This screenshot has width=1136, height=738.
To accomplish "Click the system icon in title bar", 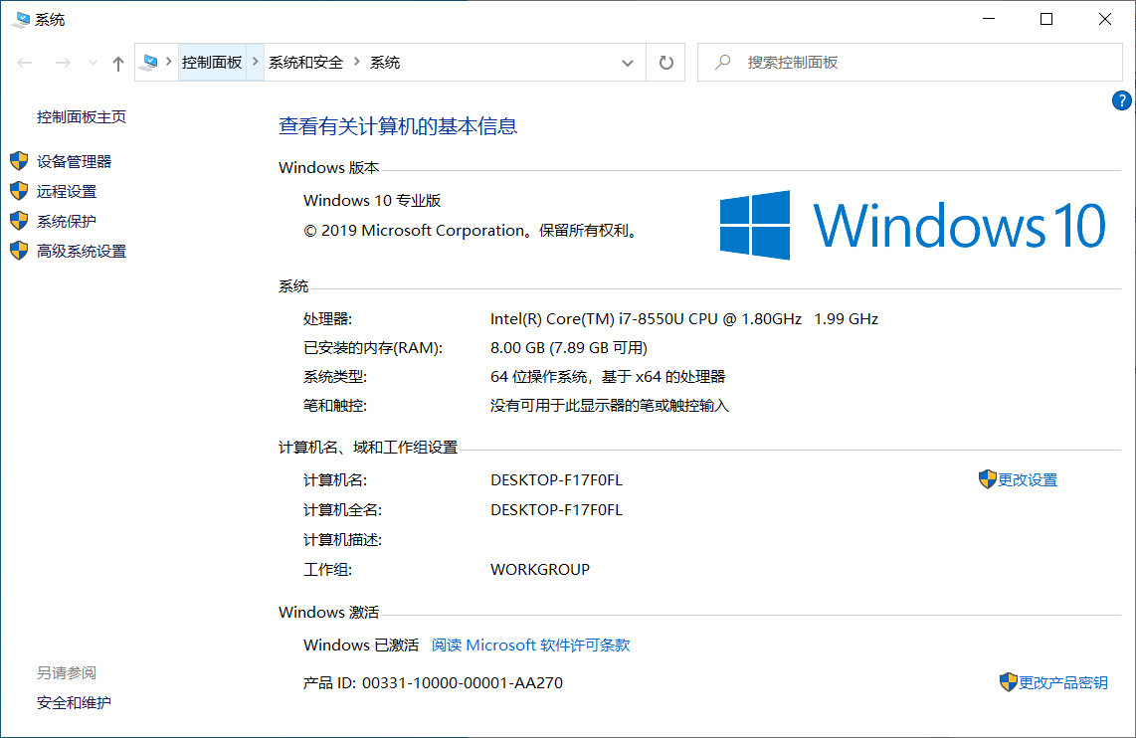I will [x=21, y=20].
